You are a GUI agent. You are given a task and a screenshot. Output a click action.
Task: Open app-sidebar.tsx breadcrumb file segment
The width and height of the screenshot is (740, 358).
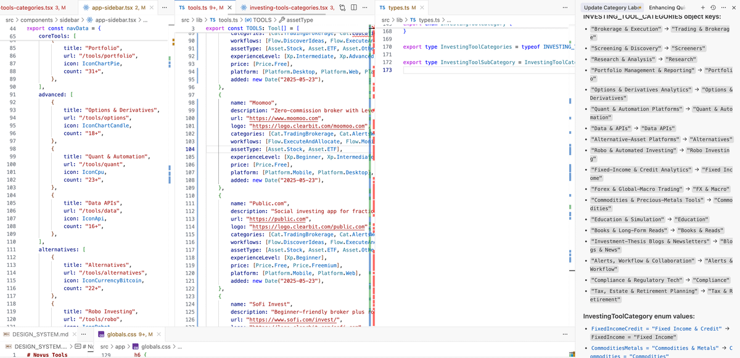pos(117,20)
